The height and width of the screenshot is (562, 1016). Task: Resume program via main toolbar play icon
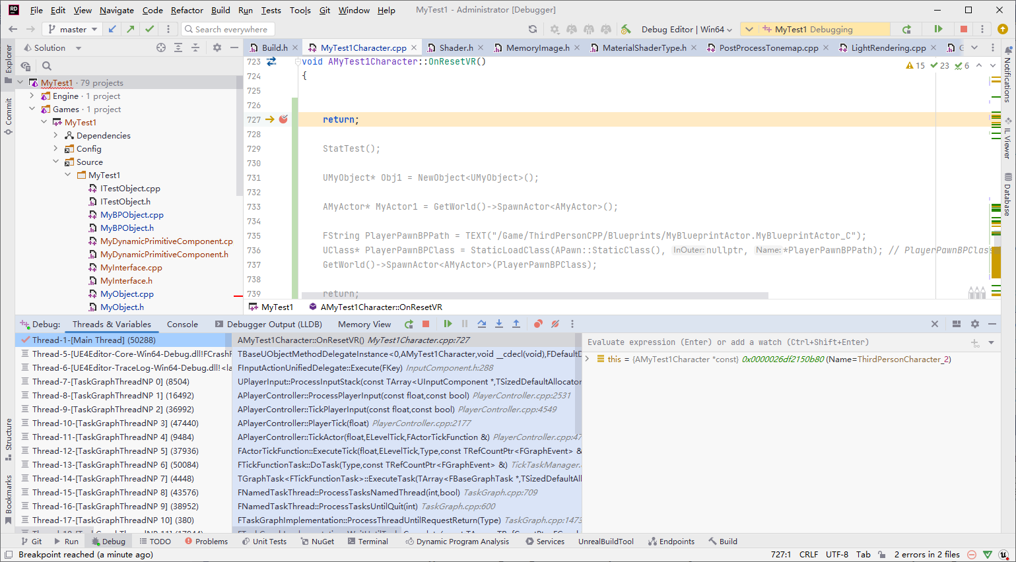pos(938,29)
